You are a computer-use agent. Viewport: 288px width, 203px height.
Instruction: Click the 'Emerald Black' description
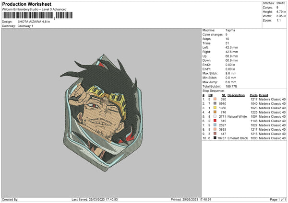(238, 138)
